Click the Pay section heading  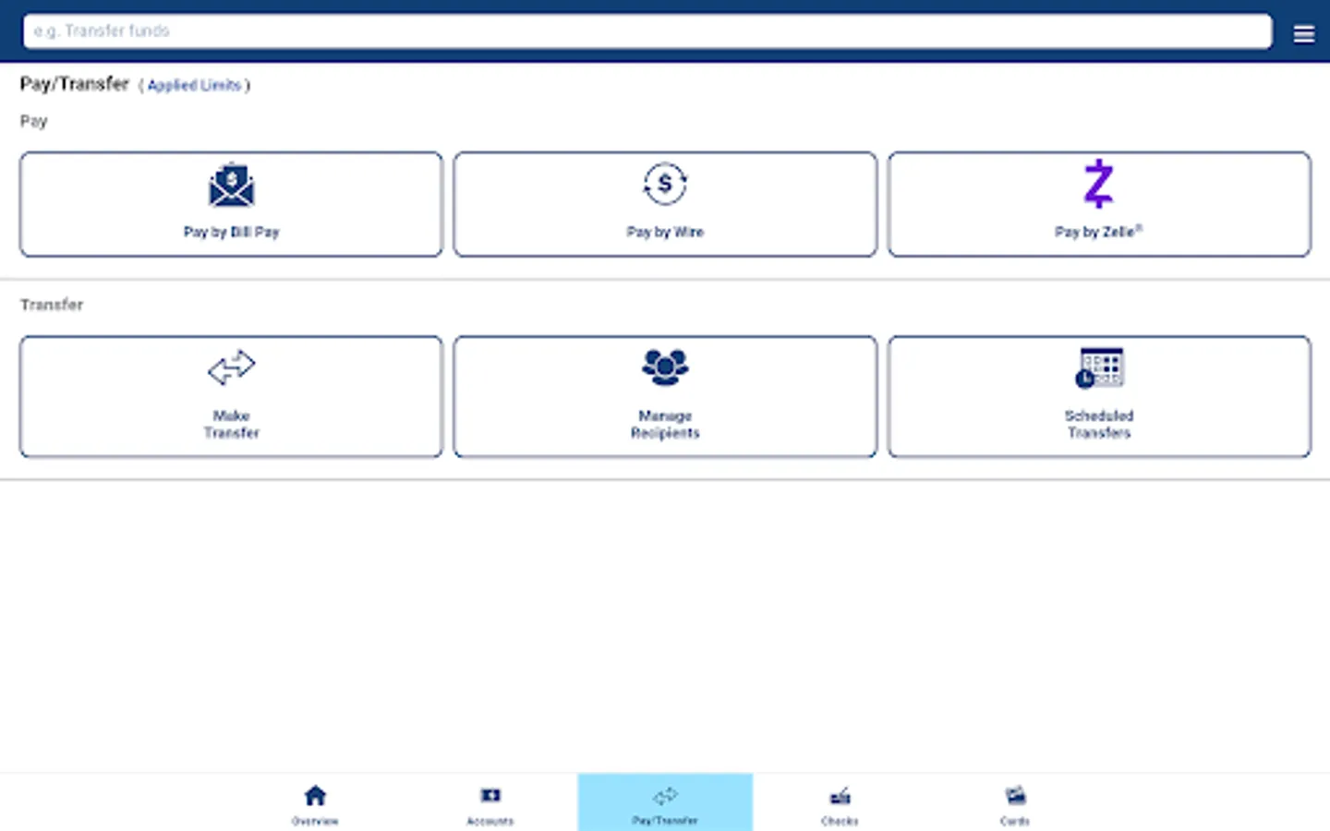click(33, 121)
